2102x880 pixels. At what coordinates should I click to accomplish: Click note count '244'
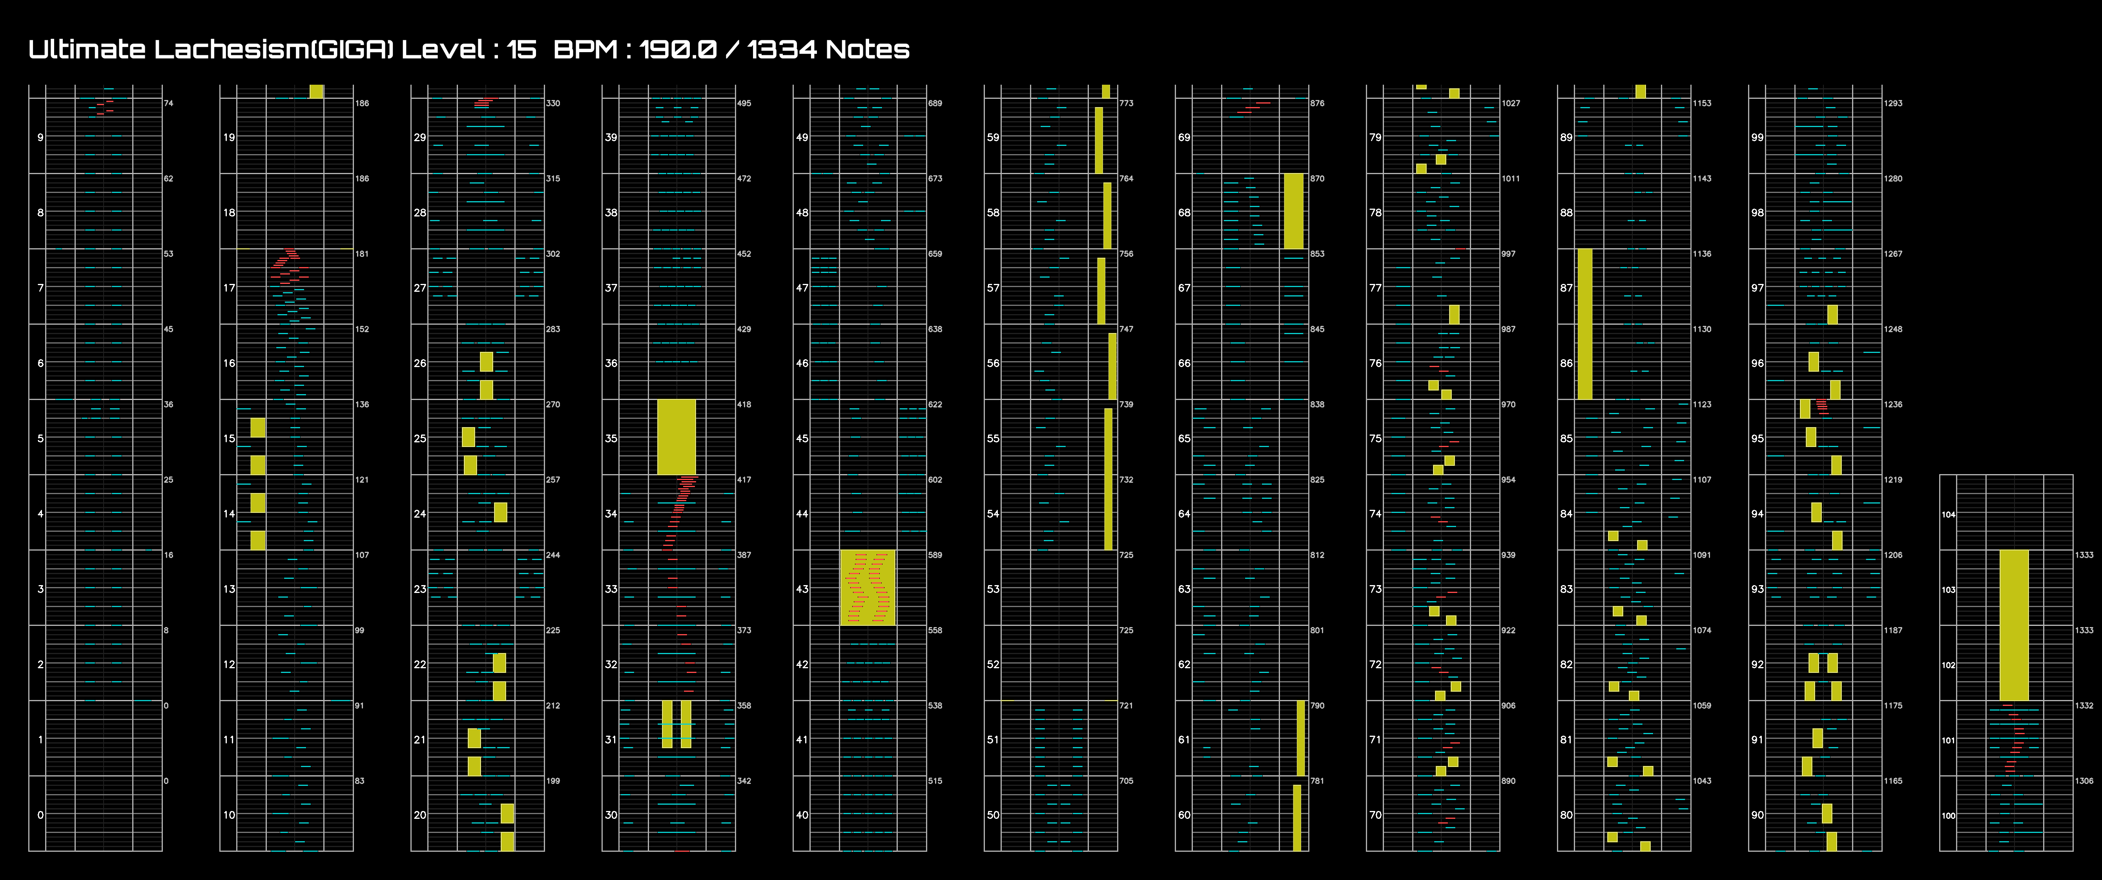[x=553, y=555]
